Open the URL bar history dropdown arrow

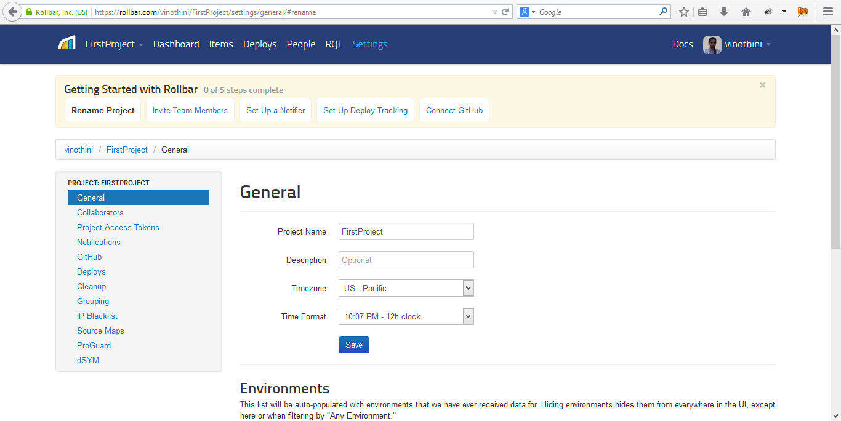[494, 12]
